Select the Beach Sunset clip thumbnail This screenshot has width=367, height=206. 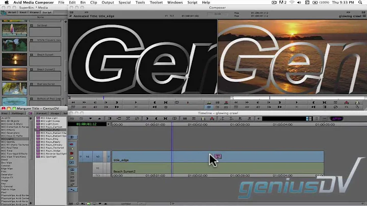click(14, 59)
